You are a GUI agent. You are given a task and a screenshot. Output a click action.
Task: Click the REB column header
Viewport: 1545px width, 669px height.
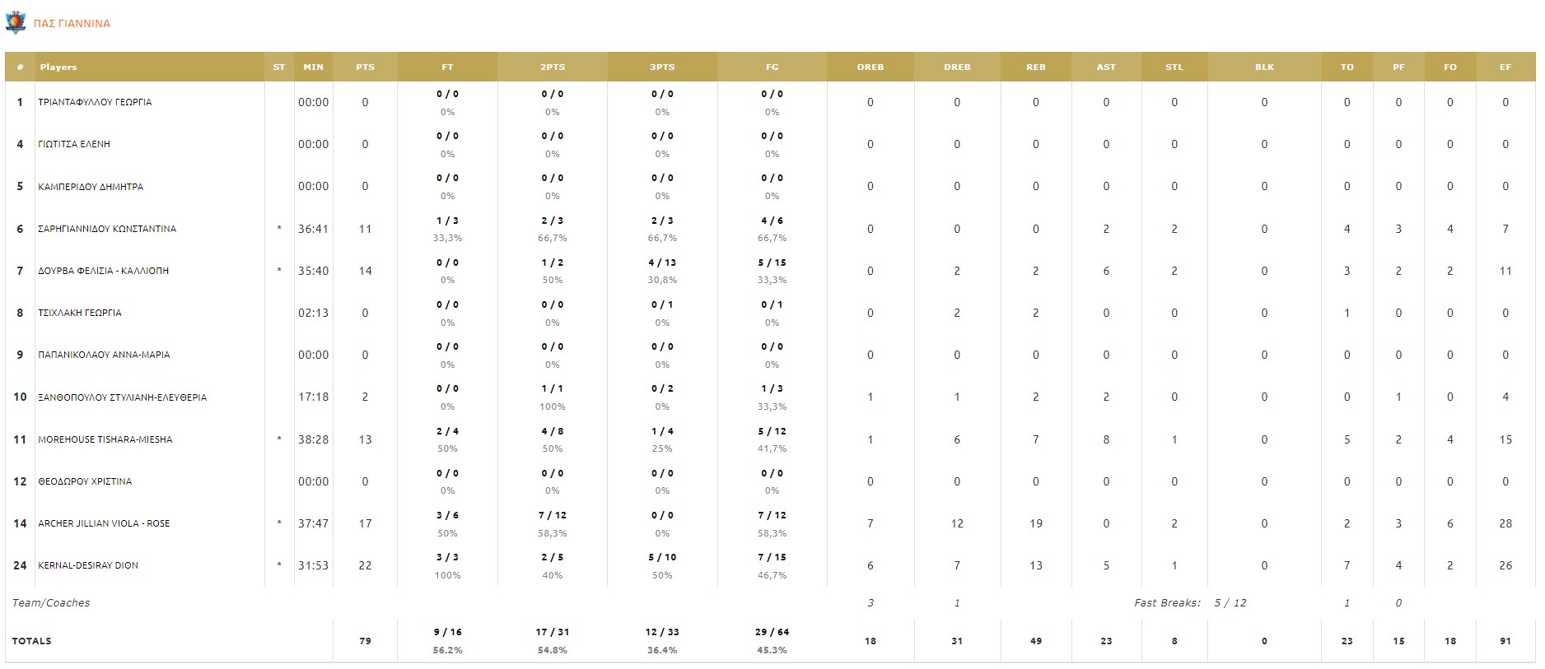tap(1035, 67)
